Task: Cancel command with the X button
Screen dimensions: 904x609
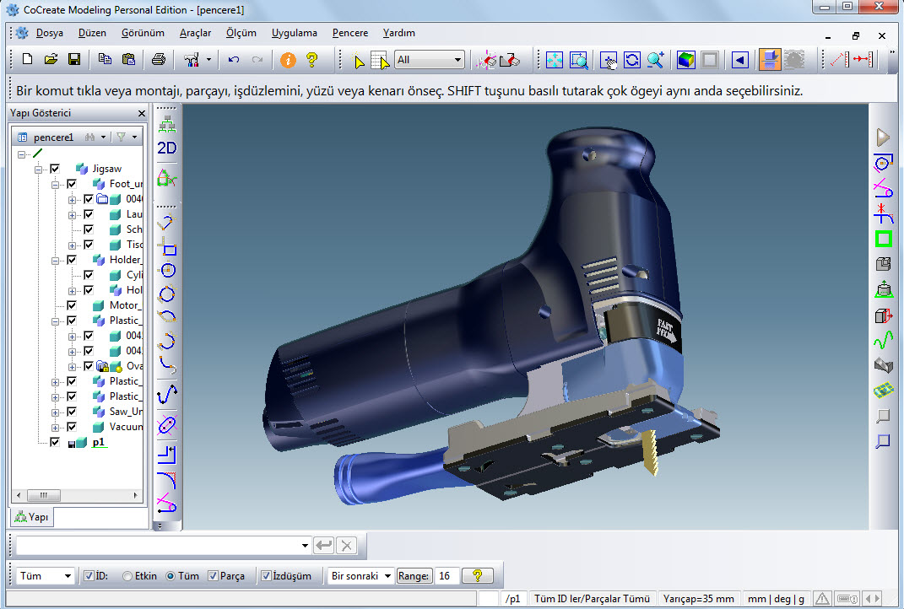Action: (x=347, y=545)
